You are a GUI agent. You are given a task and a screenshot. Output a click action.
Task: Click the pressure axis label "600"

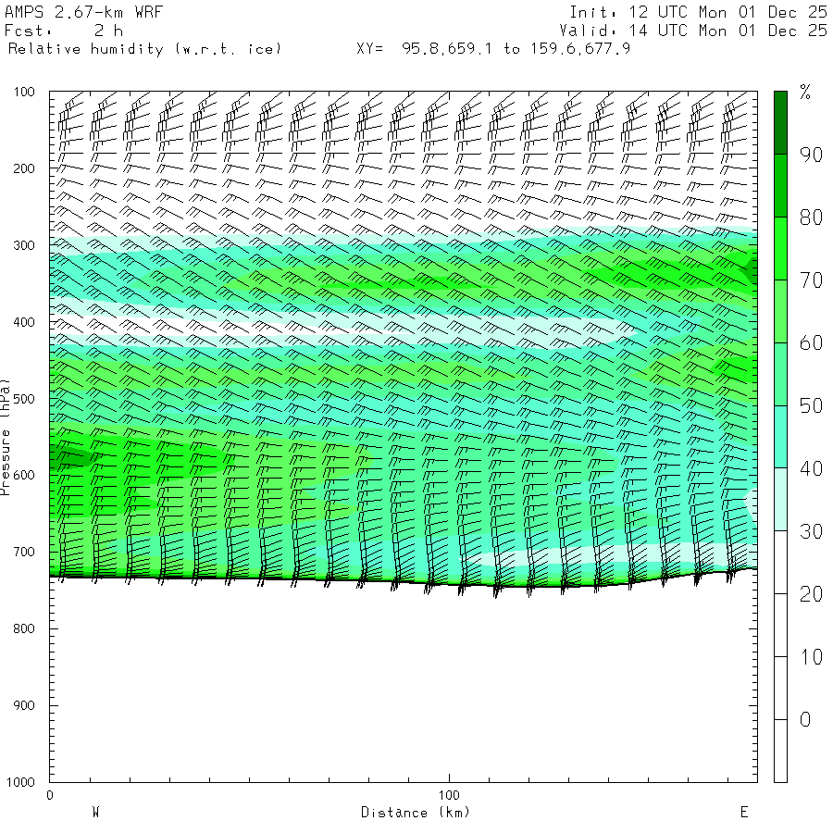tap(24, 475)
